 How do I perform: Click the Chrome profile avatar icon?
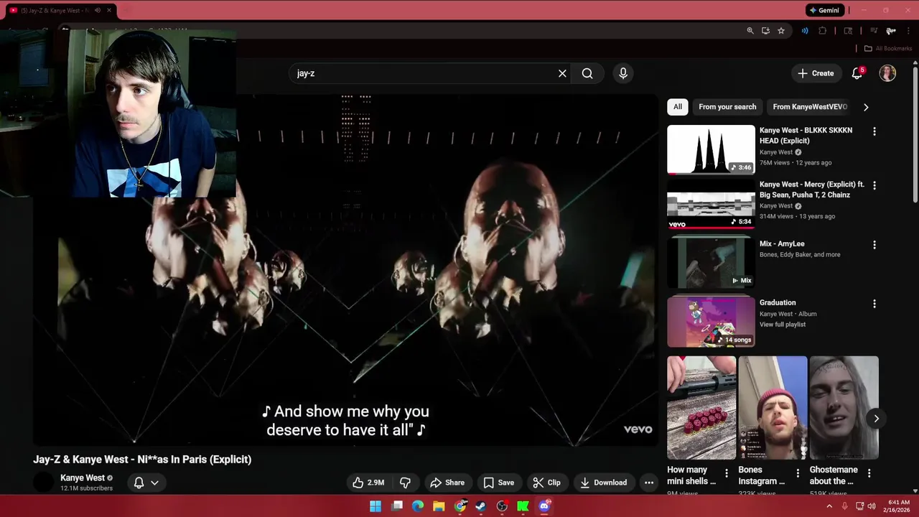(890, 31)
